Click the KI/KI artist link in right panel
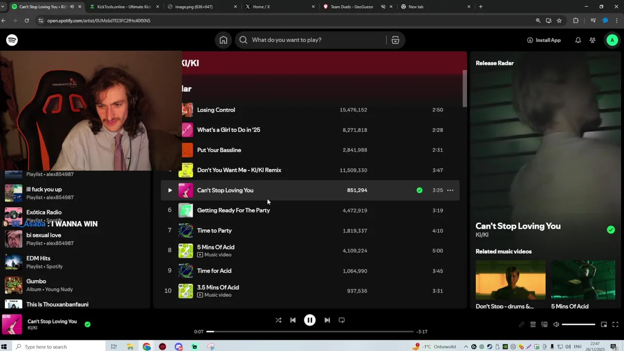This screenshot has width=624, height=351. [x=482, y=235]
